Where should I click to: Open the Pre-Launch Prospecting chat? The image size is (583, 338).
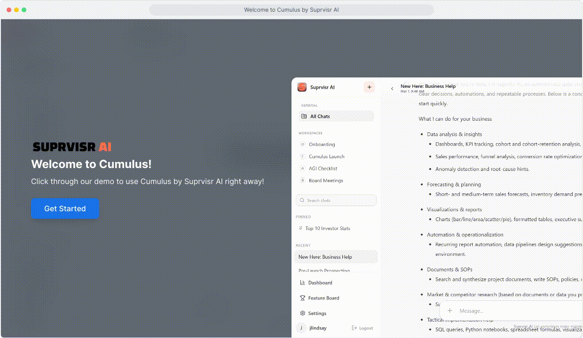[324, 270]
